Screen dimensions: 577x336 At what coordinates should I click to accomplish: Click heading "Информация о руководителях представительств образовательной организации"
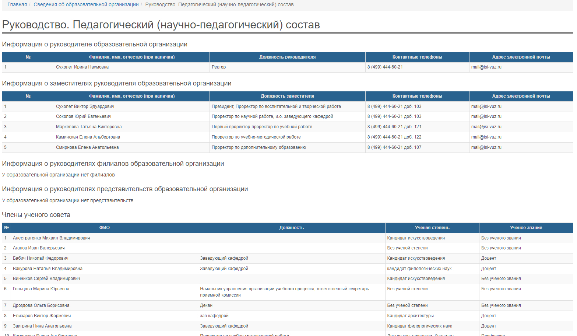click(125, 189)
